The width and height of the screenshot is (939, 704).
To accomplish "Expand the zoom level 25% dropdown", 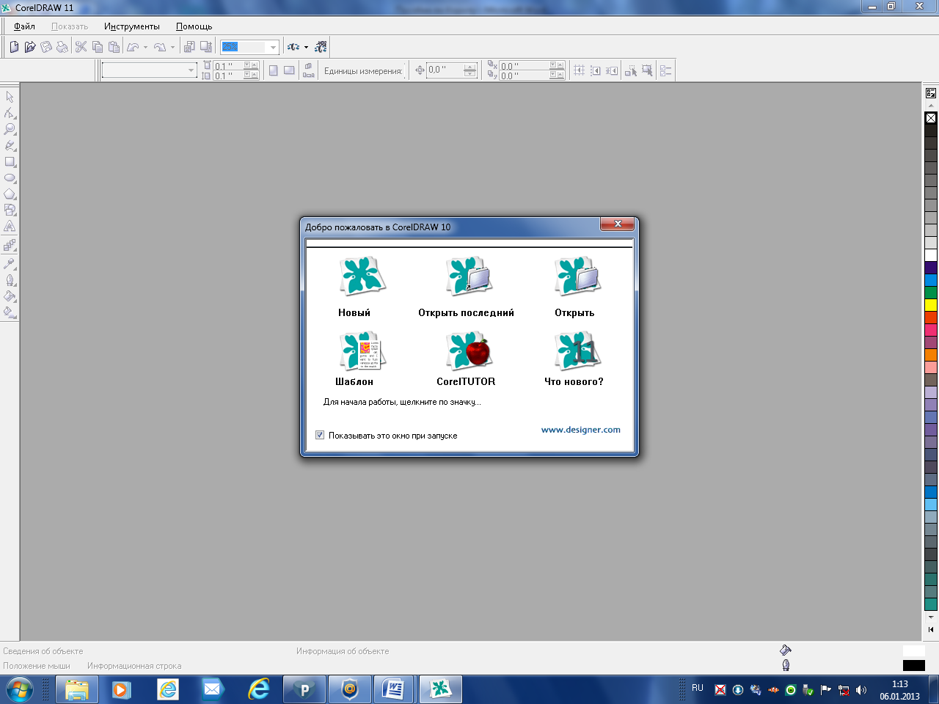I will coord(274,47).
